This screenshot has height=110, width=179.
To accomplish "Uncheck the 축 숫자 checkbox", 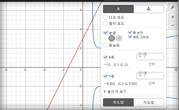I will (130, 33).
